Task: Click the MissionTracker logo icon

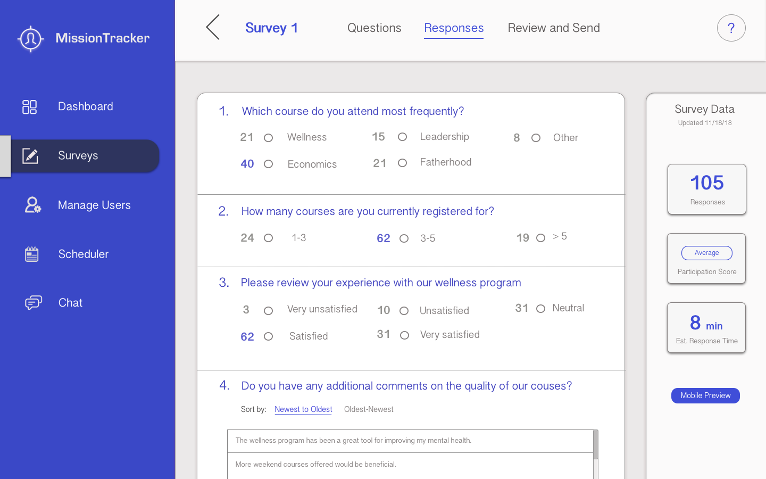Action: coord(30,38)
